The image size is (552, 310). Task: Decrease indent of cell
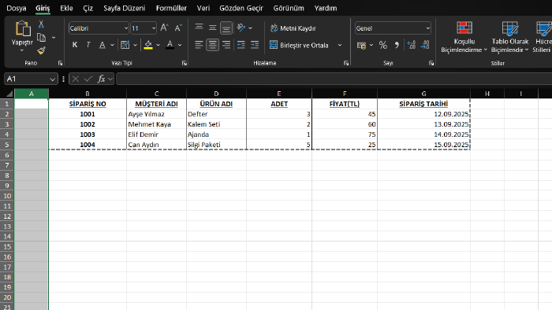click(x=241, y=45)
